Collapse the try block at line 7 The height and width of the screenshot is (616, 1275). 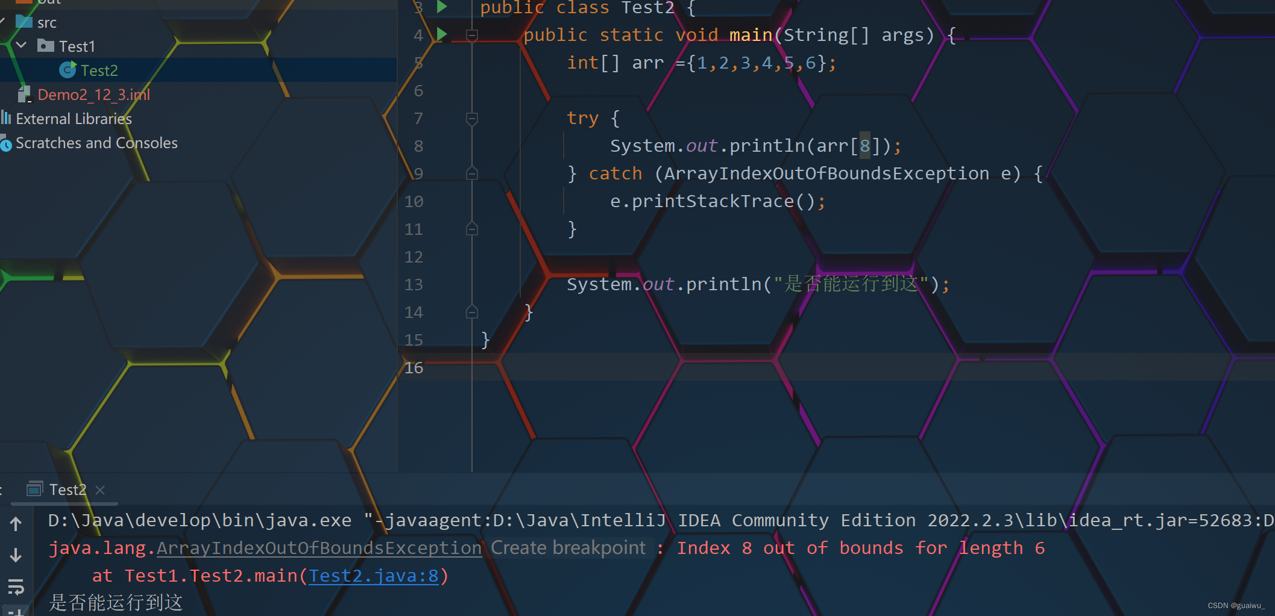coord(472,119)
